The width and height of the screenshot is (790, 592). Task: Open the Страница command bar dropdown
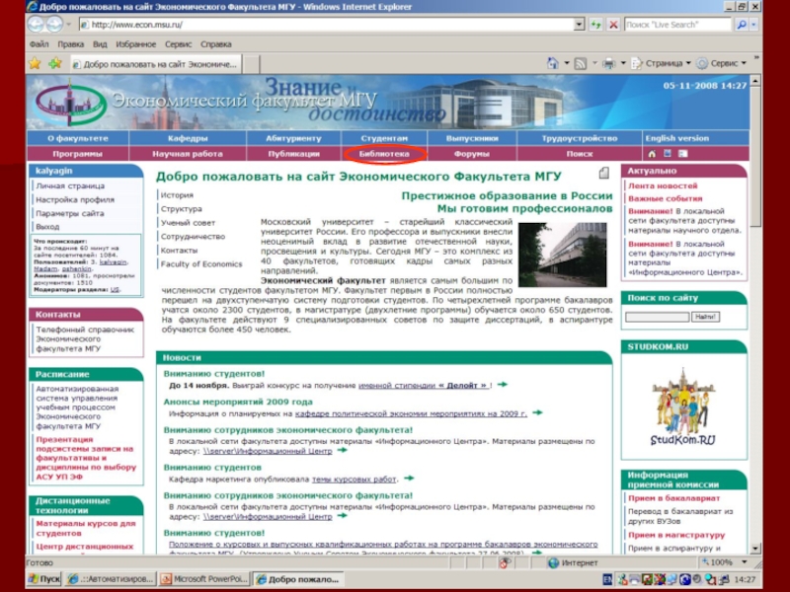[x=661, y=63]
